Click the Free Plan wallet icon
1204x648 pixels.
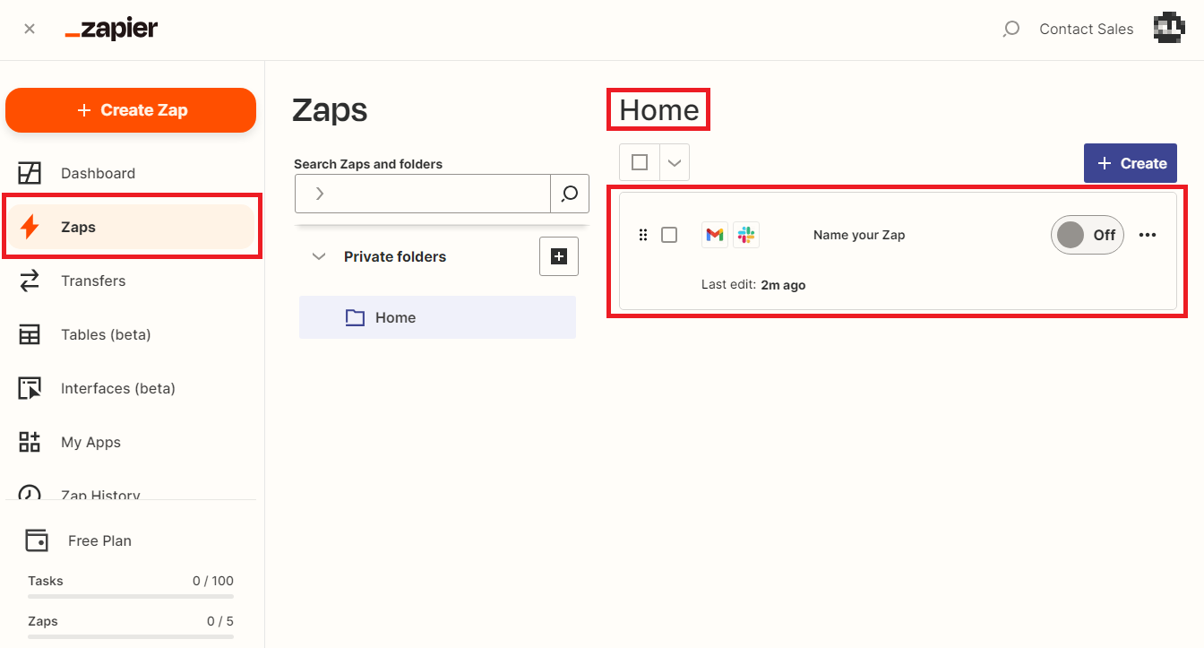coord(37,540)
